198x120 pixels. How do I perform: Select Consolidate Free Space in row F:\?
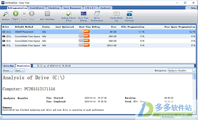pyautogui.click(x=27, y=45)
